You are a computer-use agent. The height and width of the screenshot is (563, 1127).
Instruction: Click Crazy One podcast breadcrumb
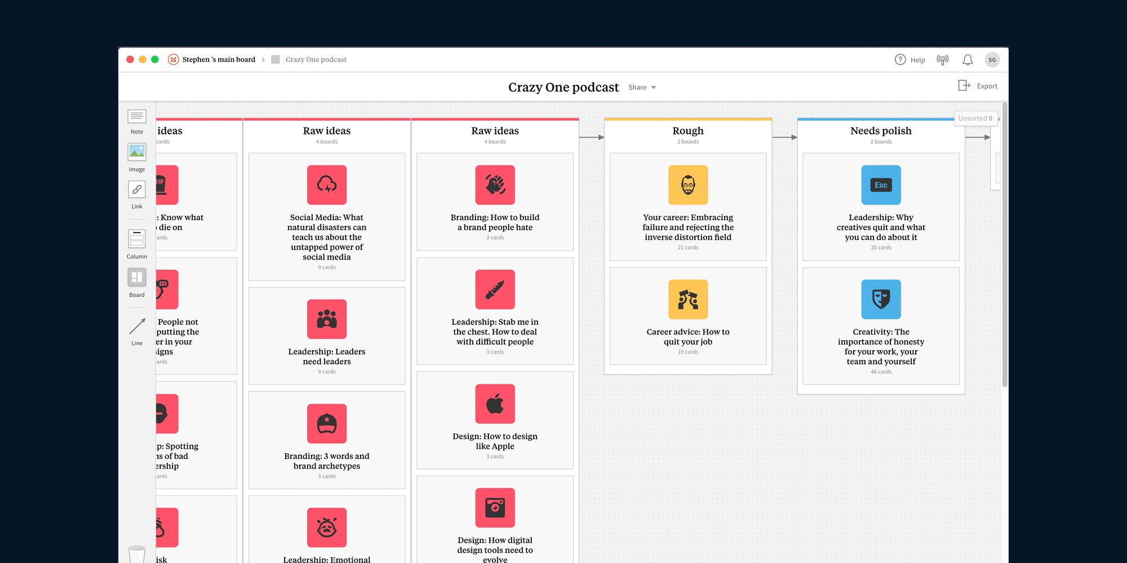pyautogui.click(x=316, y=59)
